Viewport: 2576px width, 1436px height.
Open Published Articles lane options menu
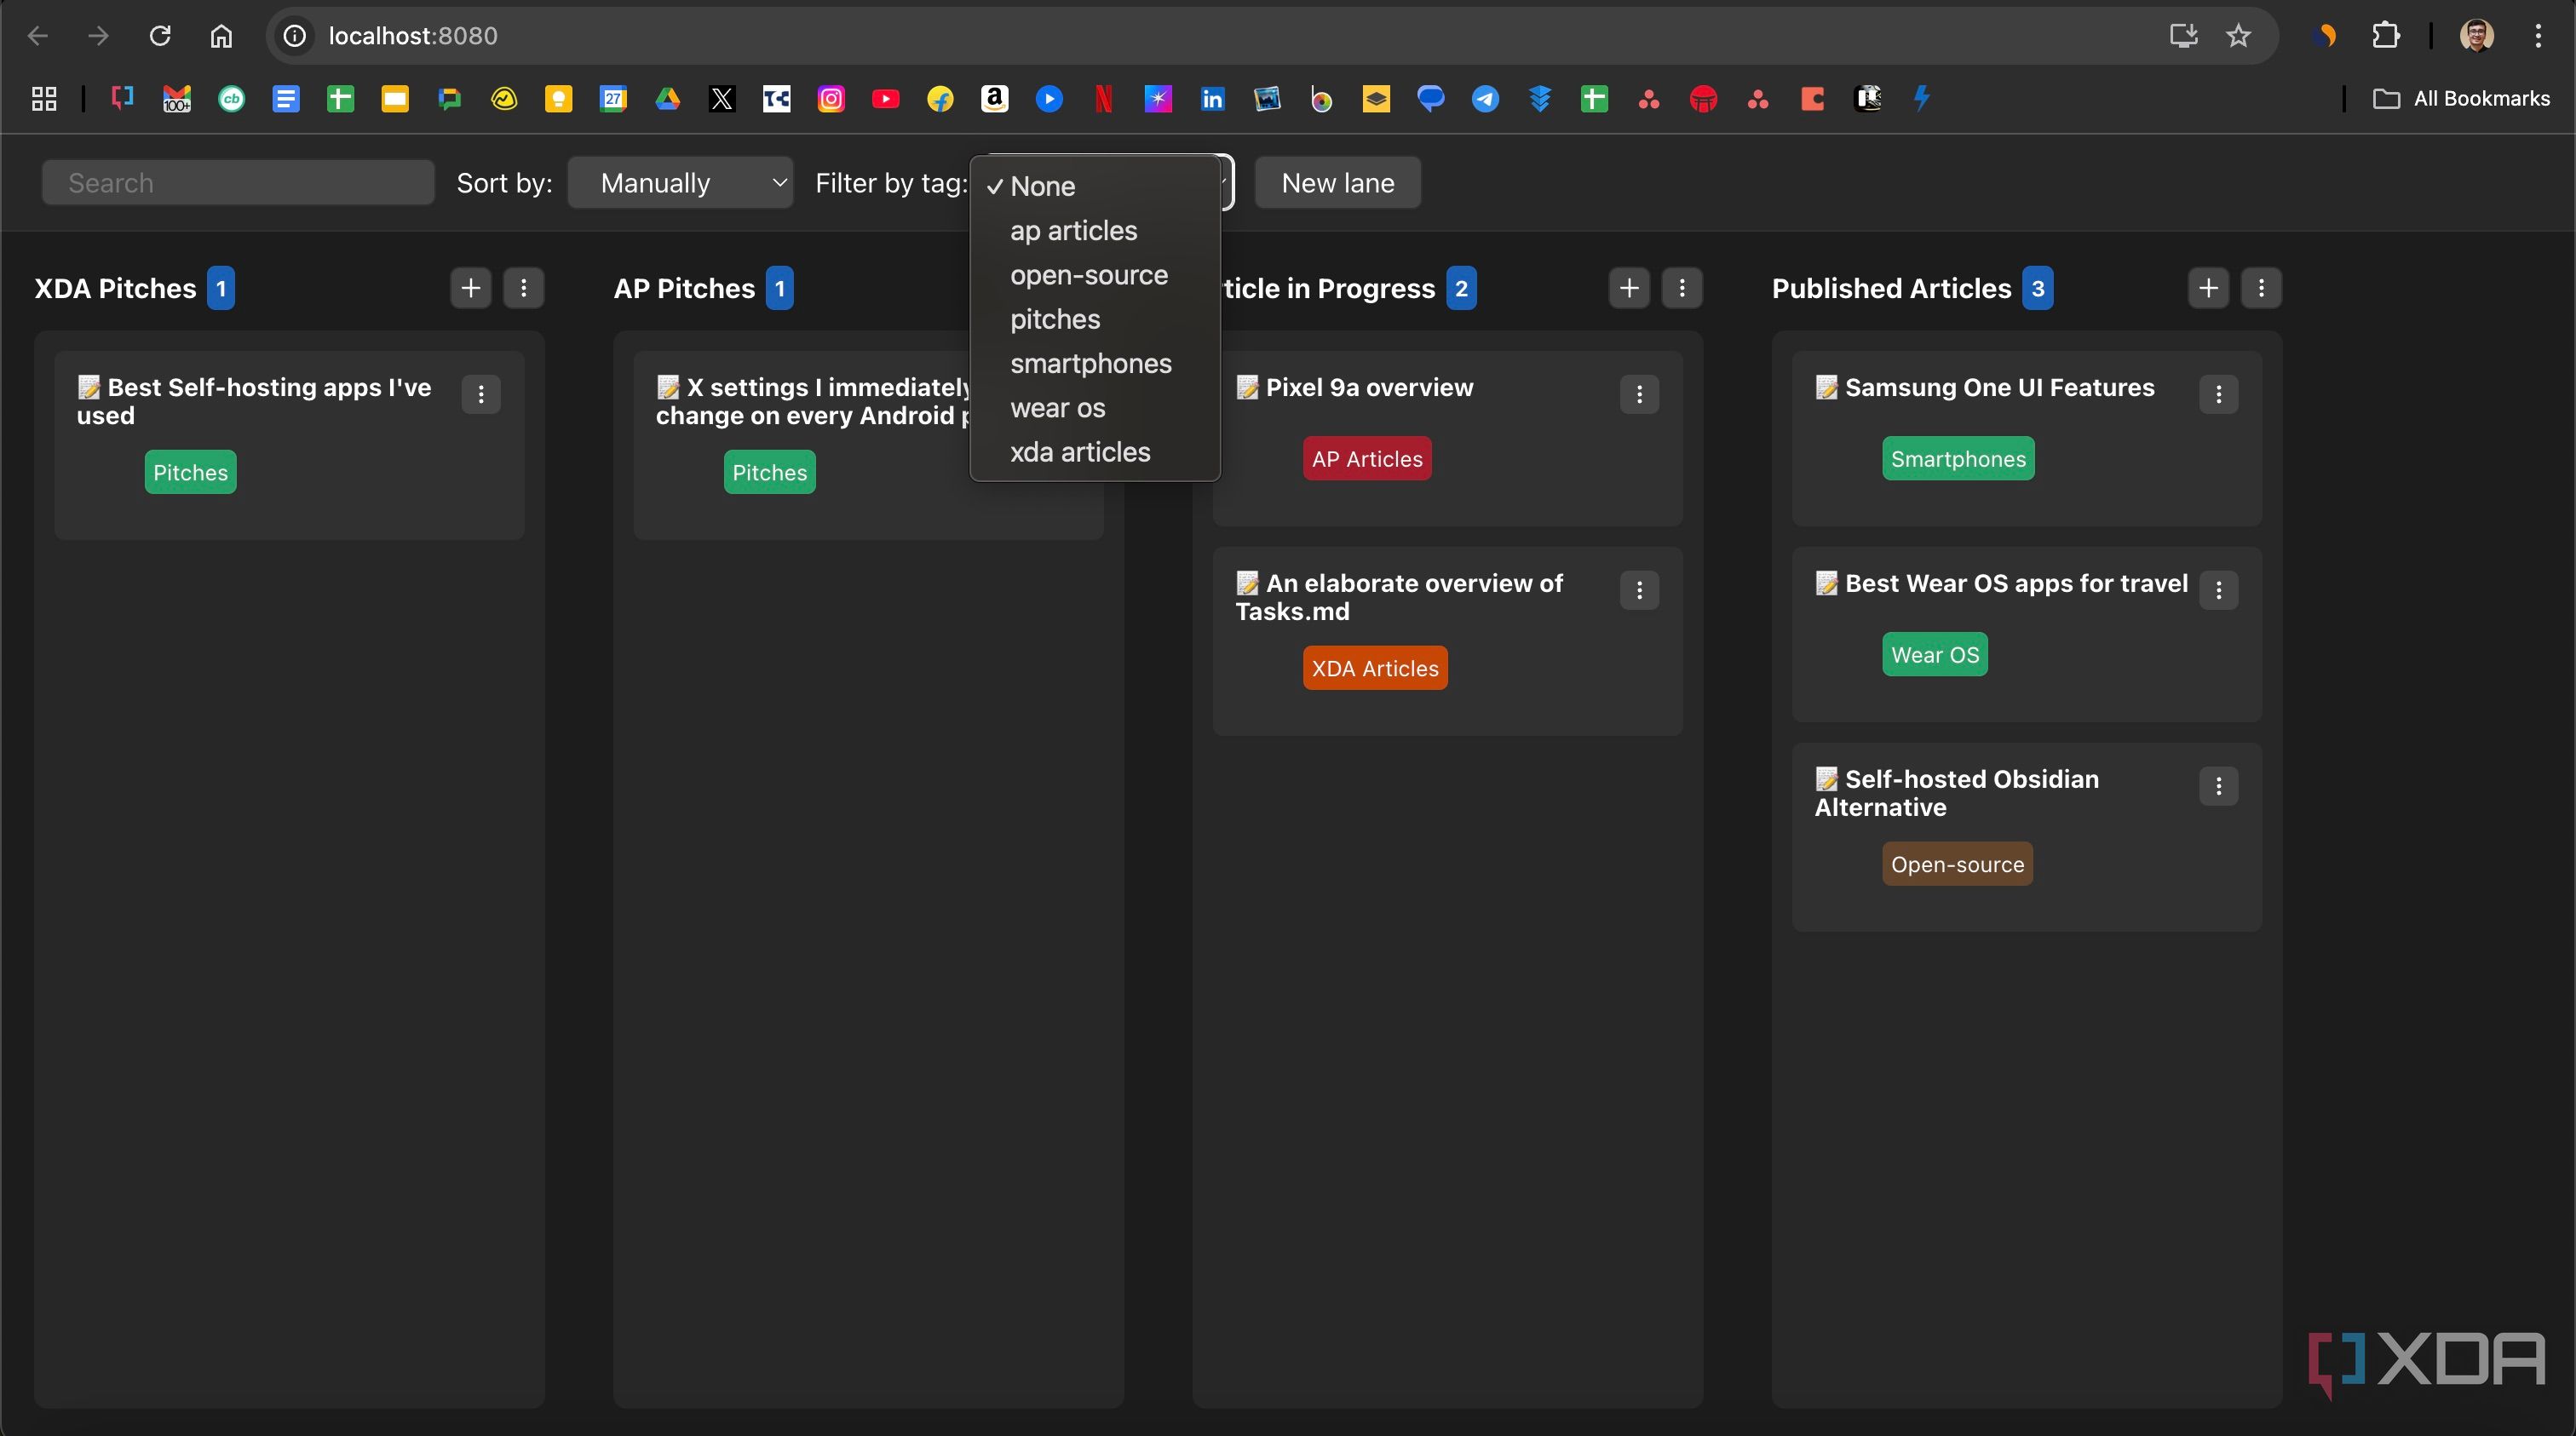pyautogui.click(x=2261, y=288)
